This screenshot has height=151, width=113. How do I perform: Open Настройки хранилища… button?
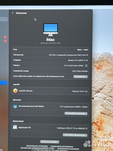tap(75, 135)
